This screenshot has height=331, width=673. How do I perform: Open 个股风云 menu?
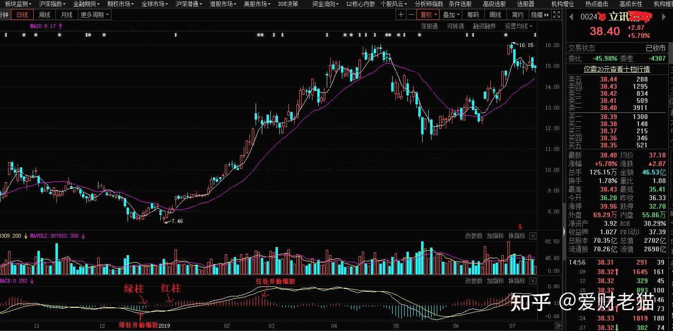(394, 4)
